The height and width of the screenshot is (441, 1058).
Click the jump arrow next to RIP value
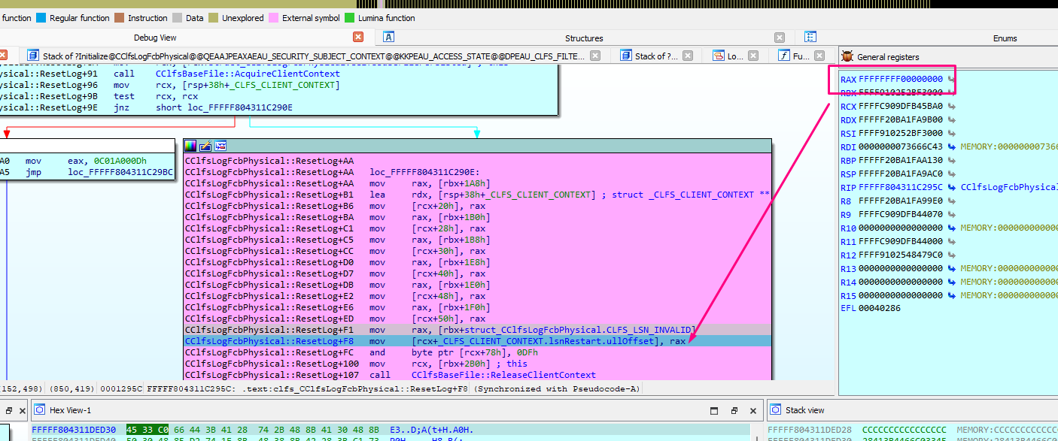coord(951,187)
